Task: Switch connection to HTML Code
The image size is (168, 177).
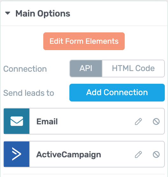Action: point(133,69)
